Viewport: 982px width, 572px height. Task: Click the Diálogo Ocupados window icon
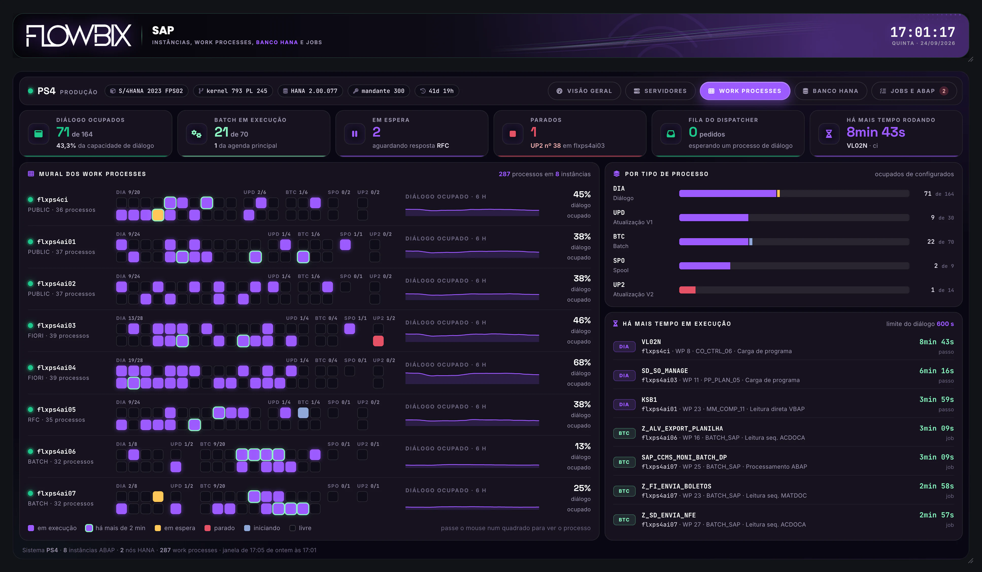point(39,134)
